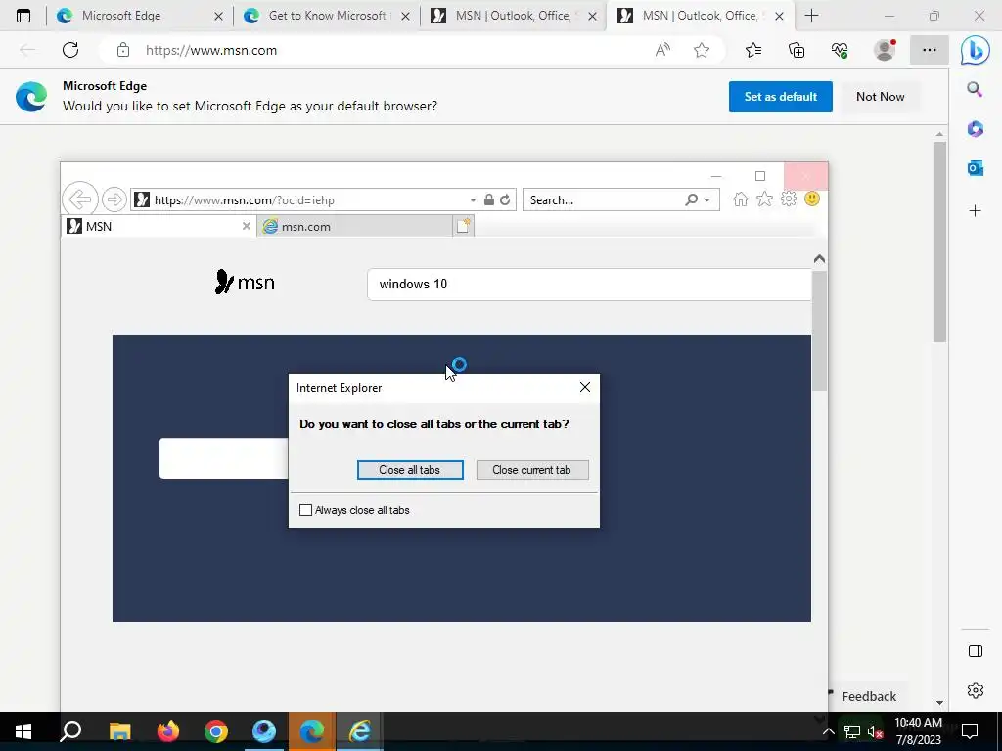
Task: Click the scroll-up arrow above the inner page scrollbar
Action: coord(819,258)
